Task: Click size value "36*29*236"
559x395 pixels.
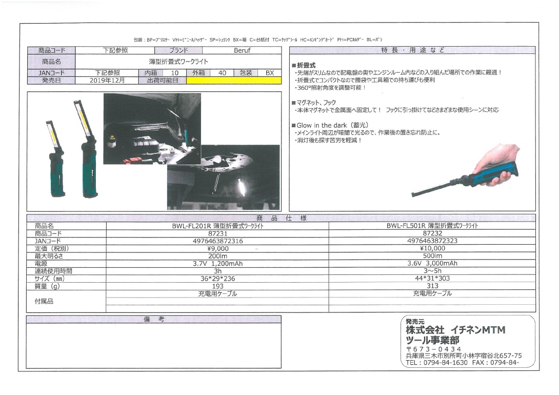Action: (x=217, y=279)
